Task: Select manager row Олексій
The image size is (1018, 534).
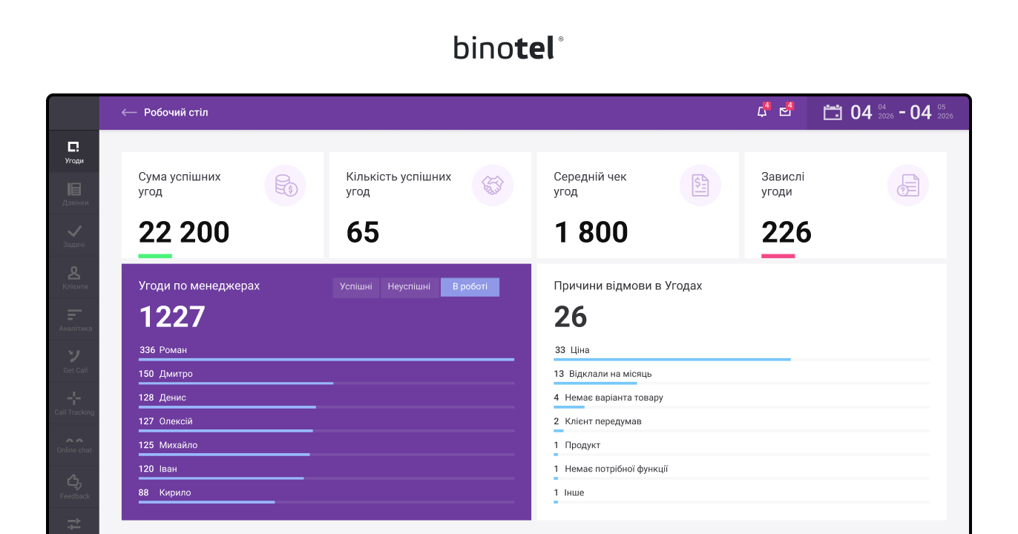Action: coord(326,424)
